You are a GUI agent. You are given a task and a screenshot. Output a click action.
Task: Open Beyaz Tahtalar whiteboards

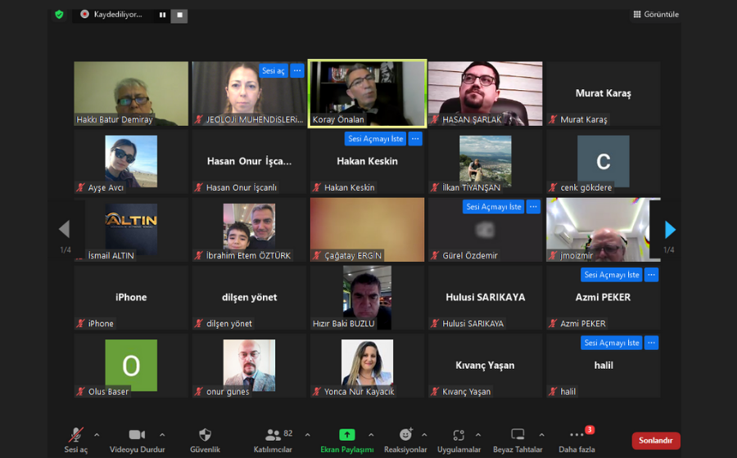(518, 440)
